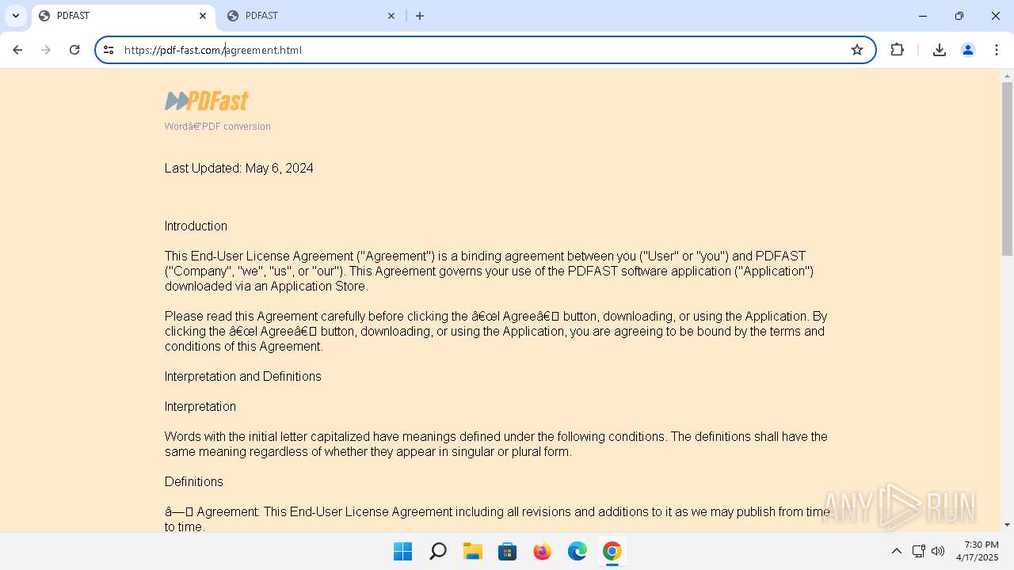1014x570 pixels.
Task: Click the PDFast logo
Action: (207, 101)
